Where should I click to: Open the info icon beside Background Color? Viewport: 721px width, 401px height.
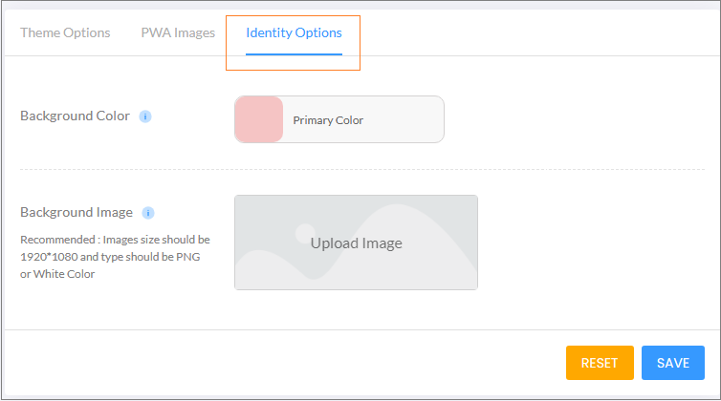click(x=145, y=116)
